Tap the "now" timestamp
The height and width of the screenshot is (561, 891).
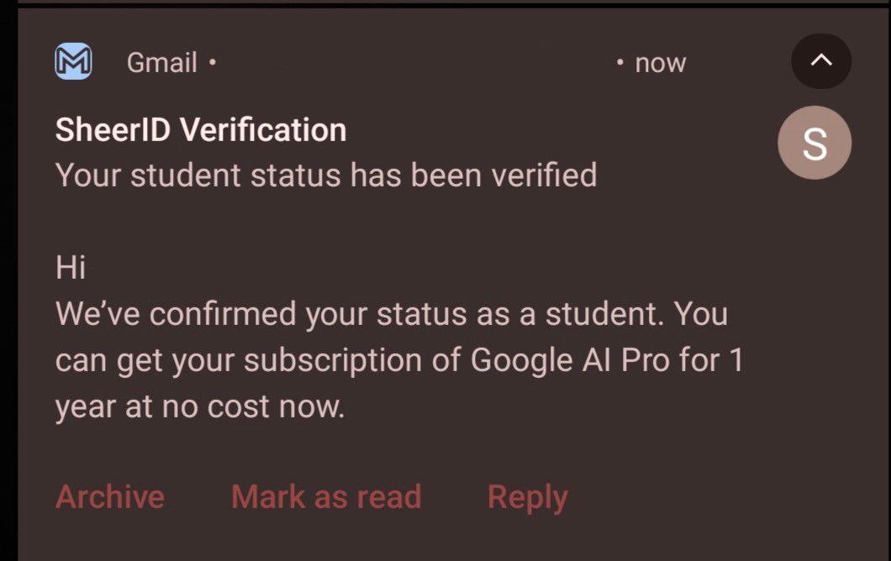pos(660,63)
